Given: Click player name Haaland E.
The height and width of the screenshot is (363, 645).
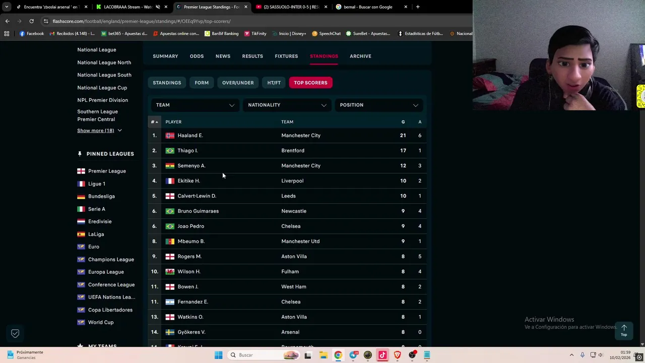Looking at the screenshot, I should pos(190,136).
